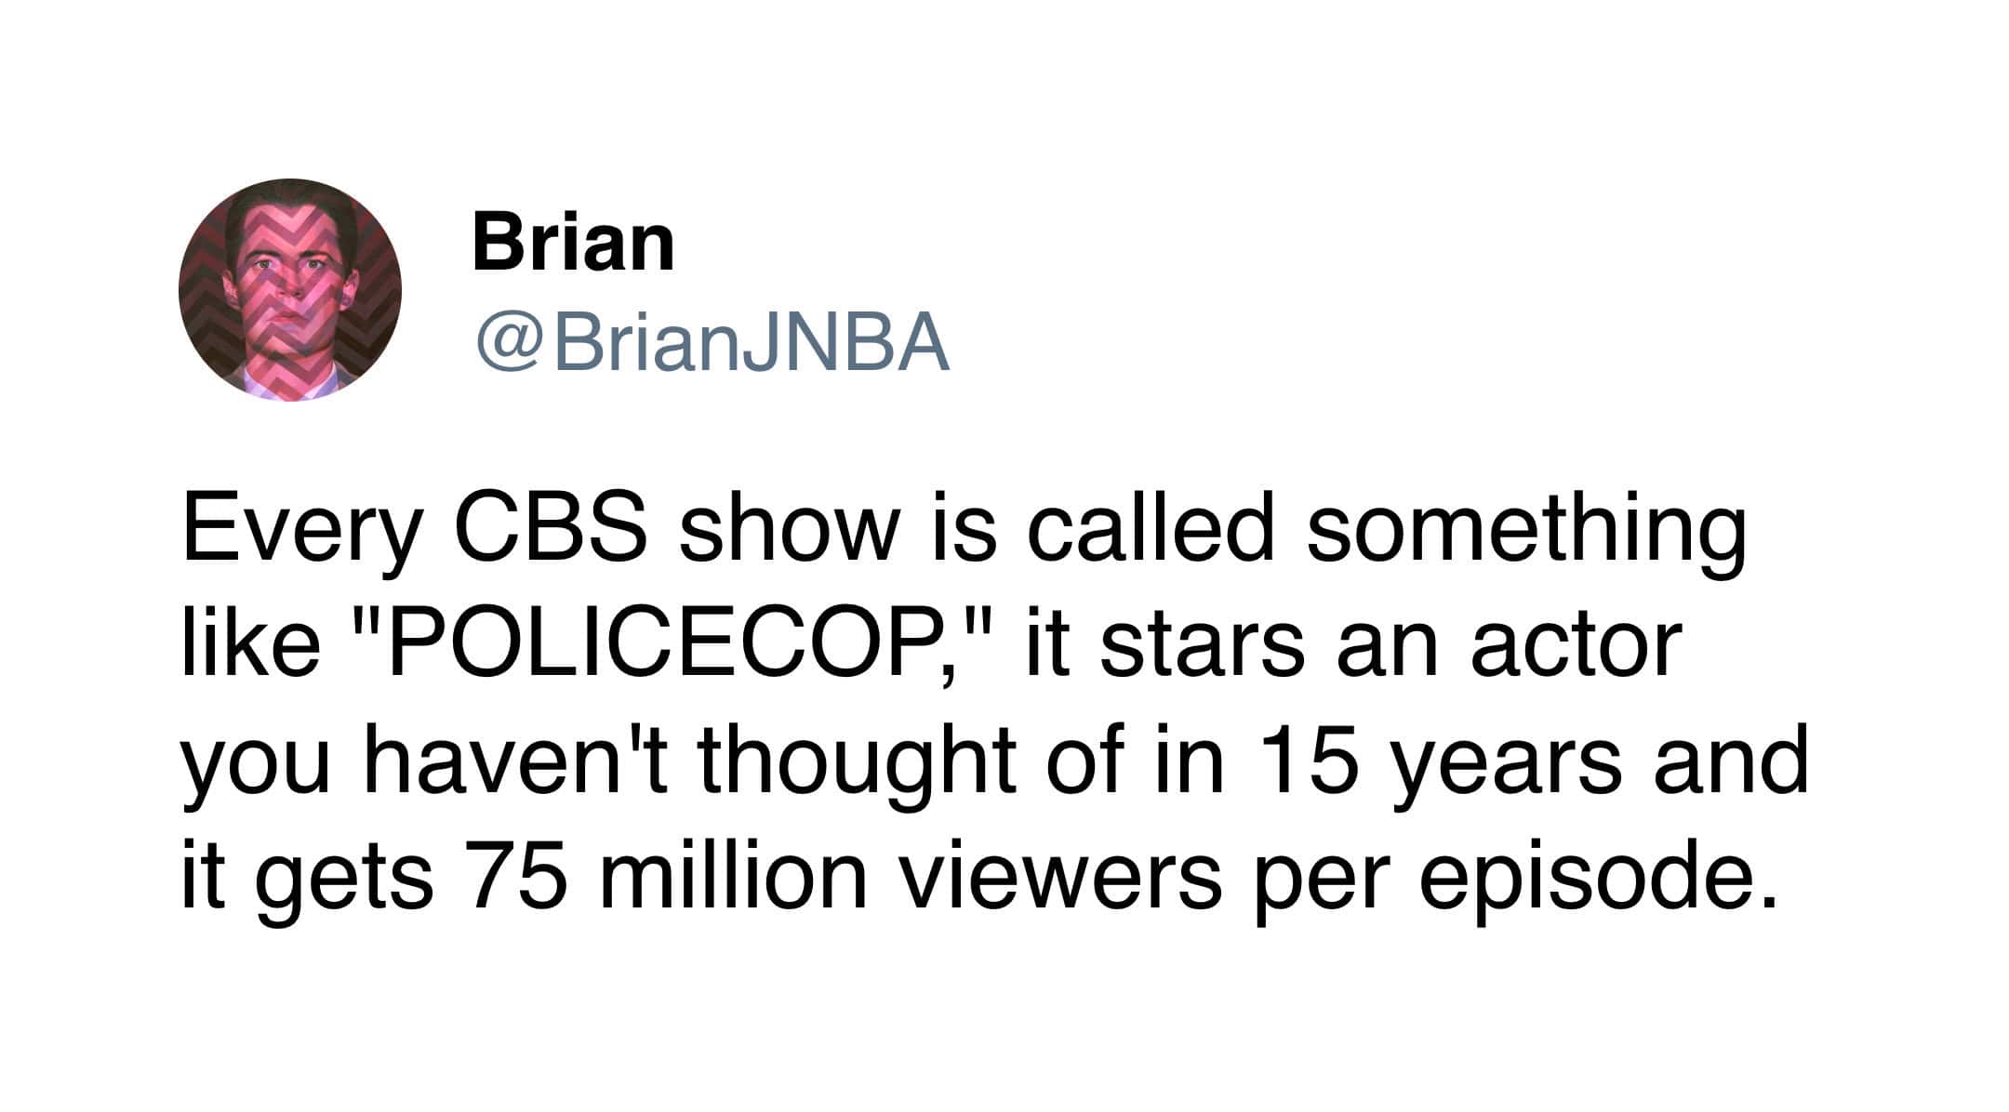Click the word "gets" in tweet
Screen dimensions: 2009x1112
pos(349,877)
